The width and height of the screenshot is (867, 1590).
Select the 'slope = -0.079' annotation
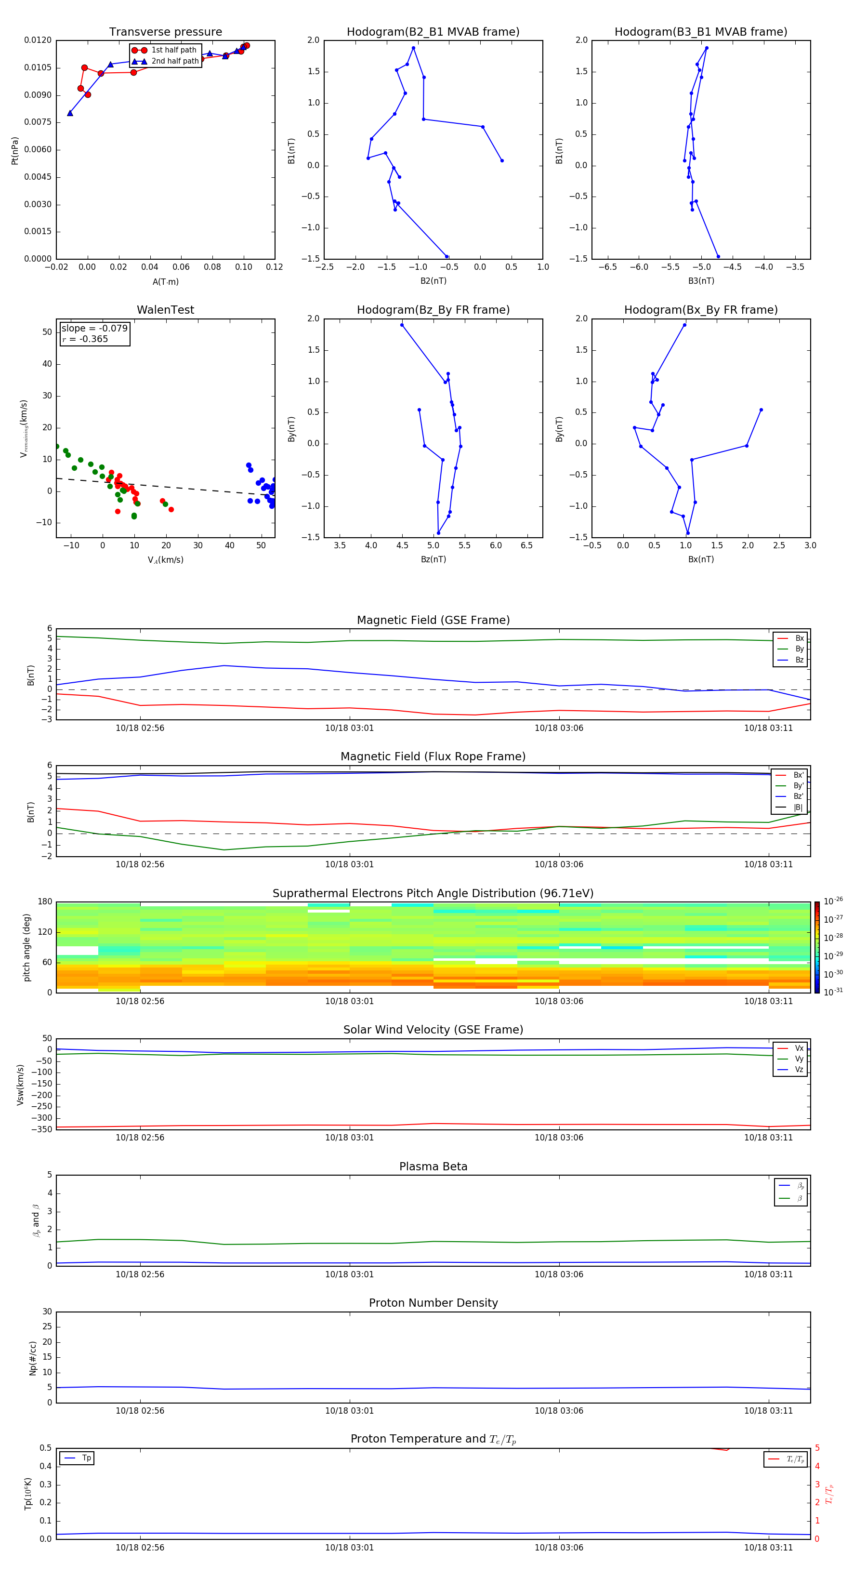pyautogui.click(x=94, y=329)
